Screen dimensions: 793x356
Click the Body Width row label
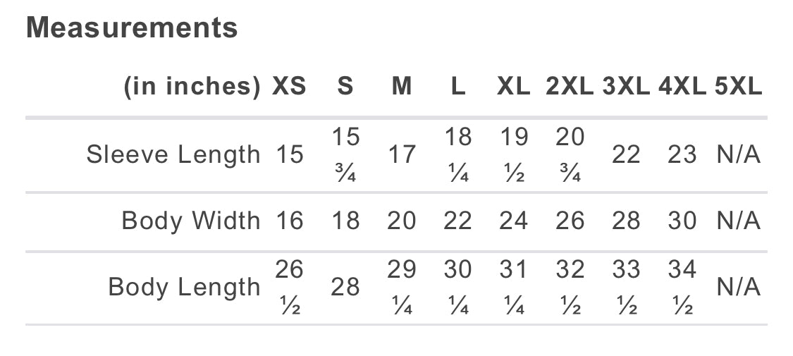[x=190, y=221]
